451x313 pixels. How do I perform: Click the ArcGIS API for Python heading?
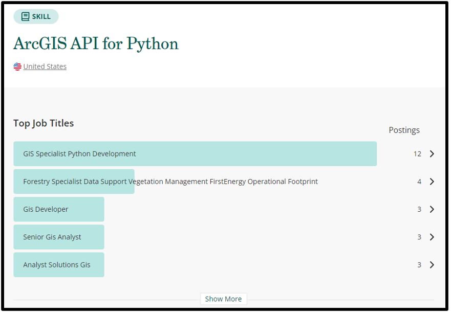point(96,43)
